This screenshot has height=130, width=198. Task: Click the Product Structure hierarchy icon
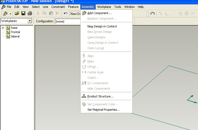click(84, 96)
